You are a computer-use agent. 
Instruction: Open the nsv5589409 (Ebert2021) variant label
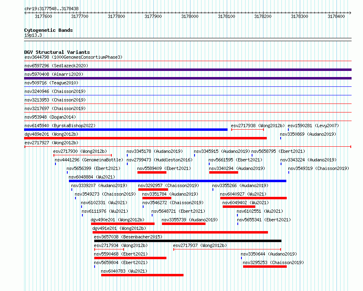click(164, 168)
